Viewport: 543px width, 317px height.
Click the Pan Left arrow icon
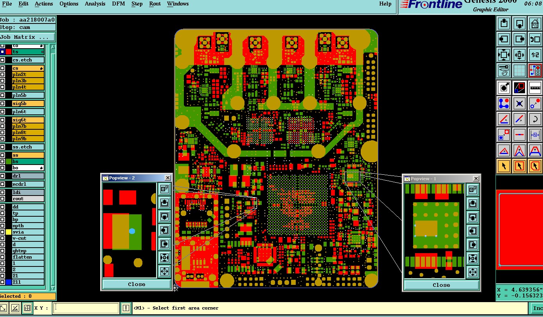point(504,39)
